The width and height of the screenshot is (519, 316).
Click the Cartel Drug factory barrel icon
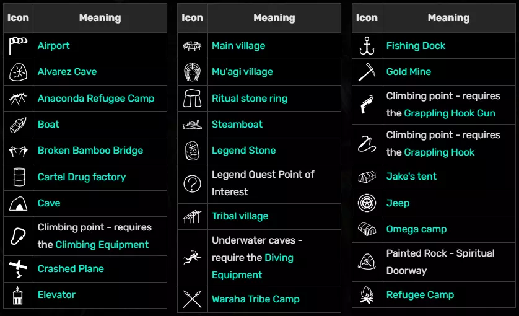tap(18, 177)
